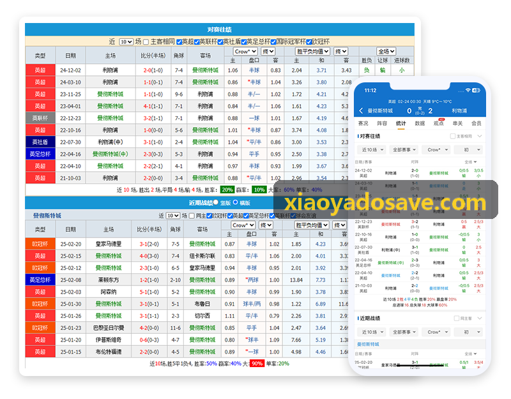Open match count dropdown in 对赛往绩 header
The height and width of the screenshot is (399, 511).
point(126,42)
